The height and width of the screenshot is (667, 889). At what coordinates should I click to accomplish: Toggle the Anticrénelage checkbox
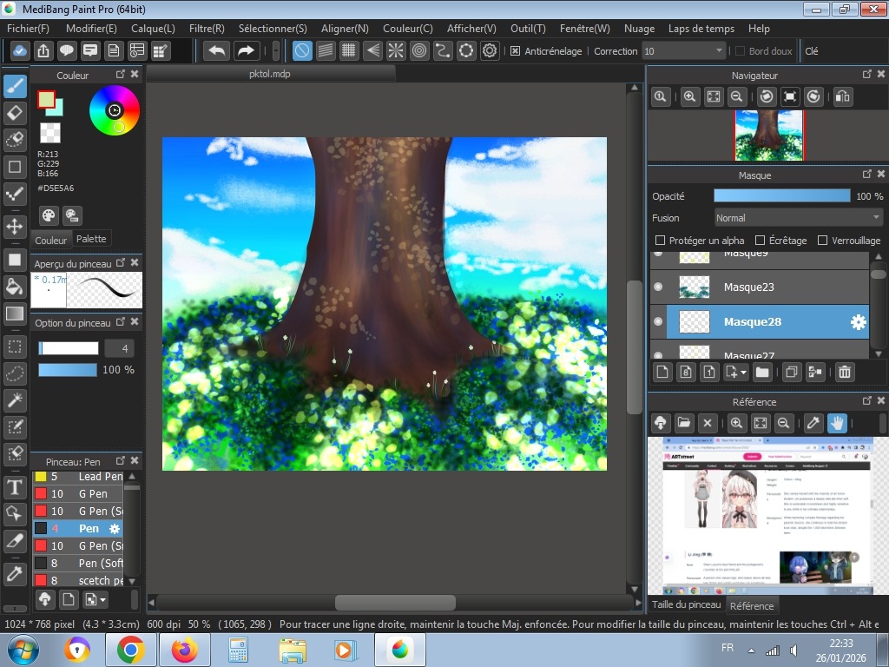point(515,51)
